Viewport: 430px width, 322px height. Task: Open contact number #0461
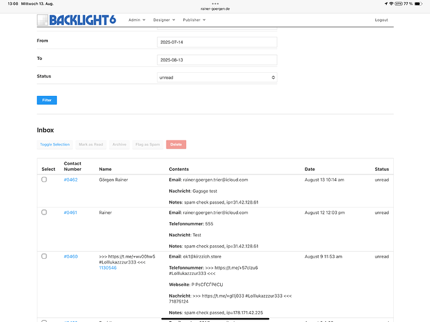pyautogui.click(x=70, y=213)
